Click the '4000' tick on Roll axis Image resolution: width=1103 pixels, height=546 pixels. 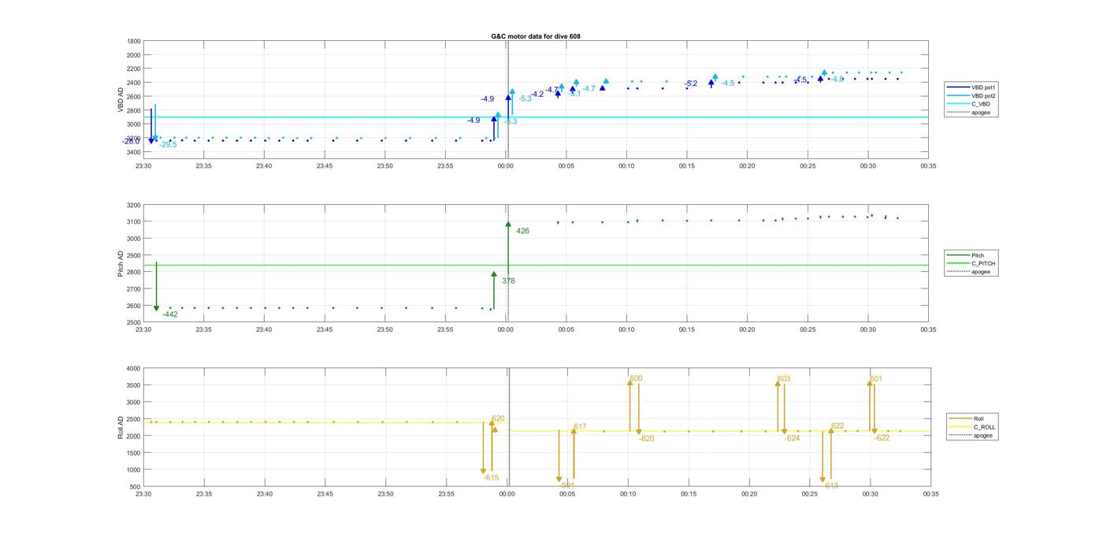pos(134,369)
